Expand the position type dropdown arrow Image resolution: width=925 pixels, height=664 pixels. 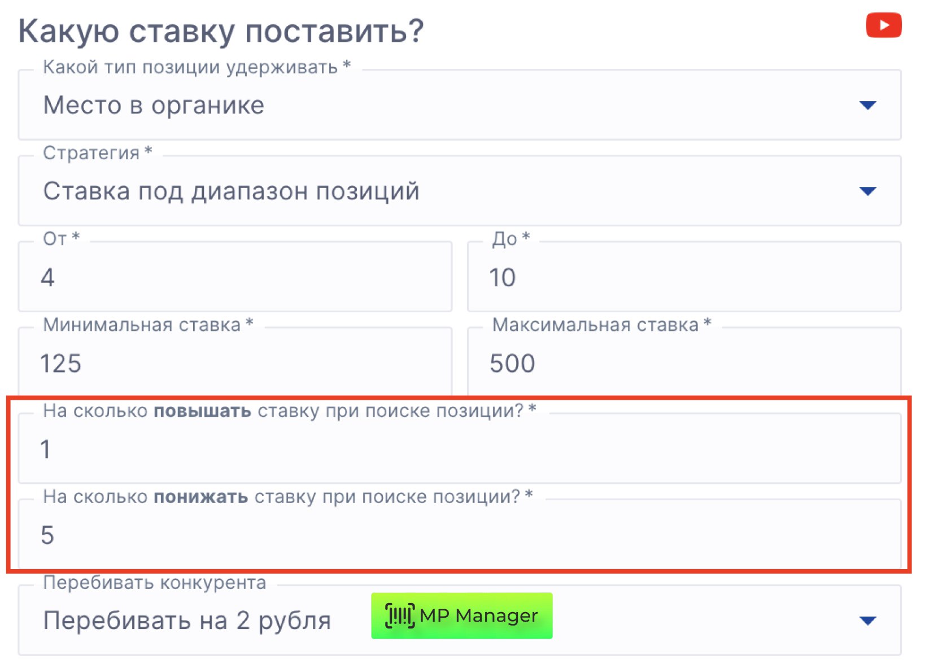point(867,105)
